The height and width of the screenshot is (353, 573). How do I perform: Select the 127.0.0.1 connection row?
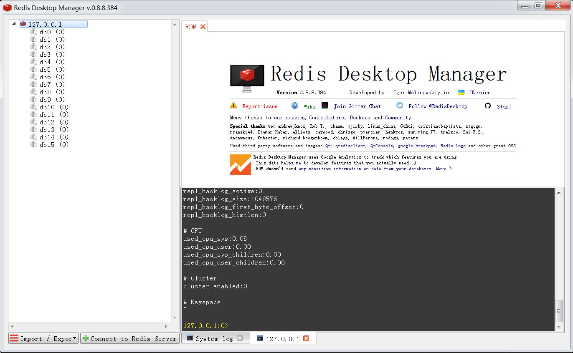tap(53, 24)
